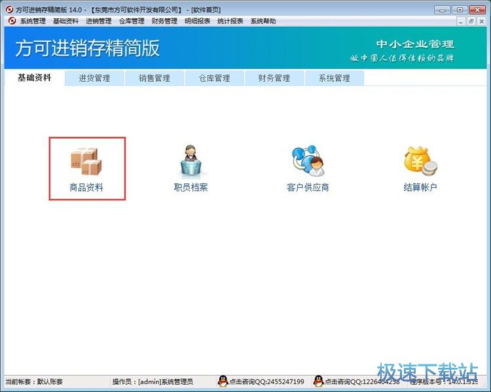The image size is (491, 392).
Task: Click the title bar application icon
Action: (x=10, y=10)
